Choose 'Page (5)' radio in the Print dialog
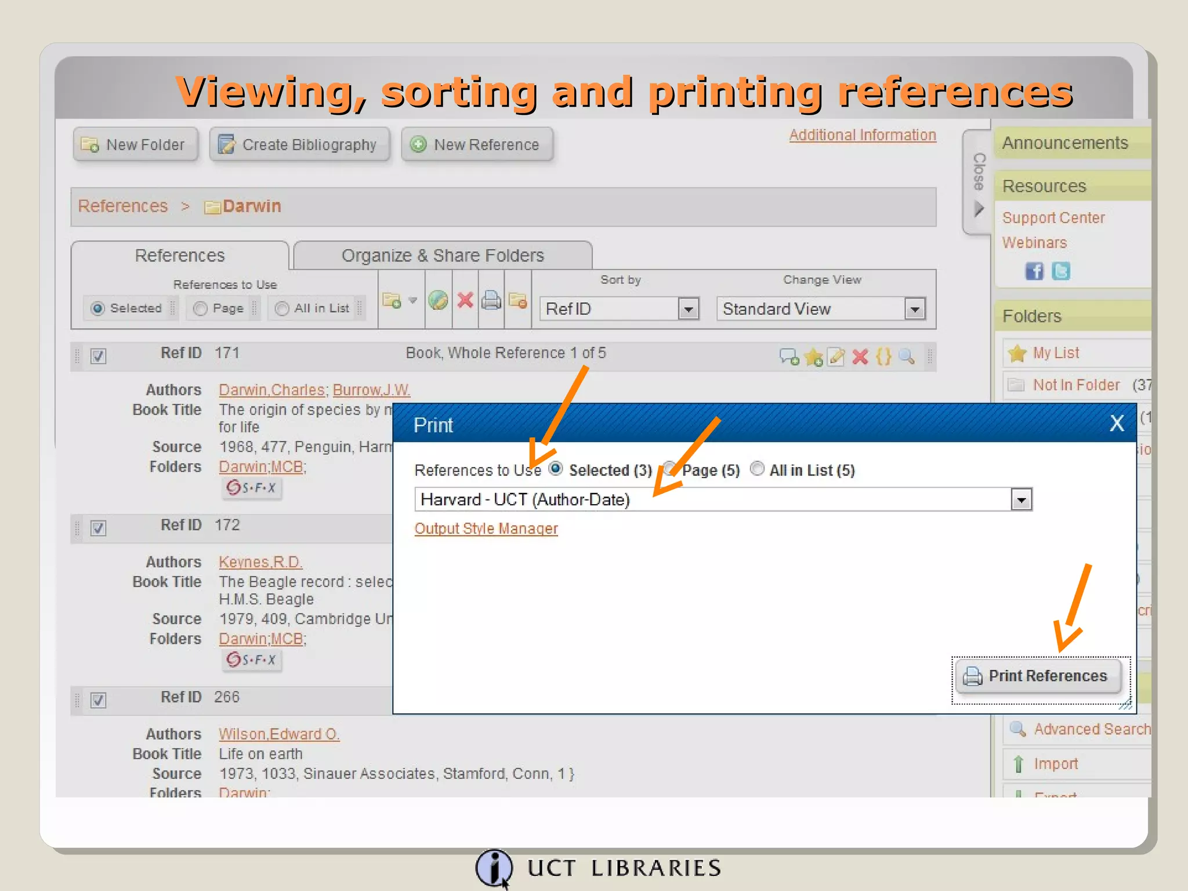1188x891 pixels. tap(669, 469)
